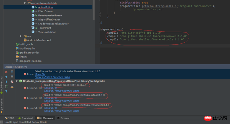The width and height of the screenshot is (230, 124).
Task: Click the Expand All icon in Messages toolbar
Action: [12, 72]
